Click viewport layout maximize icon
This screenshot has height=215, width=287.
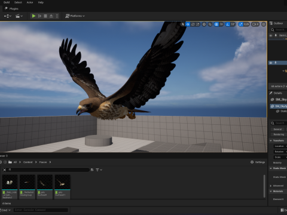(x=264, y=24)
